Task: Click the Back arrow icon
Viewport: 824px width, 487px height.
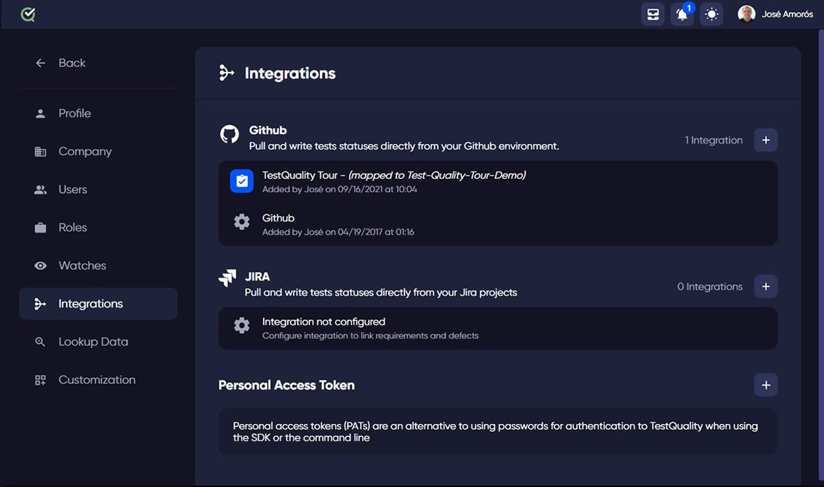Action: click(x=41, y=63)
